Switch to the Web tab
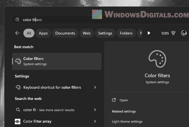Image resolution: width=189 pixels, height=127 pixels. coord(87,33)
